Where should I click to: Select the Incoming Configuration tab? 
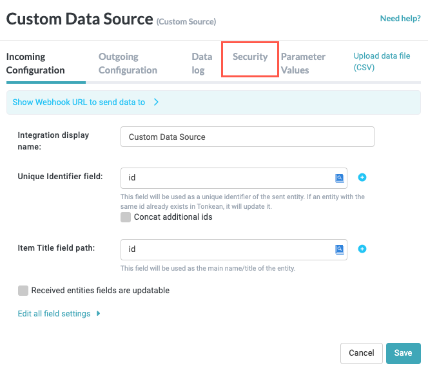tap(35, 63)
